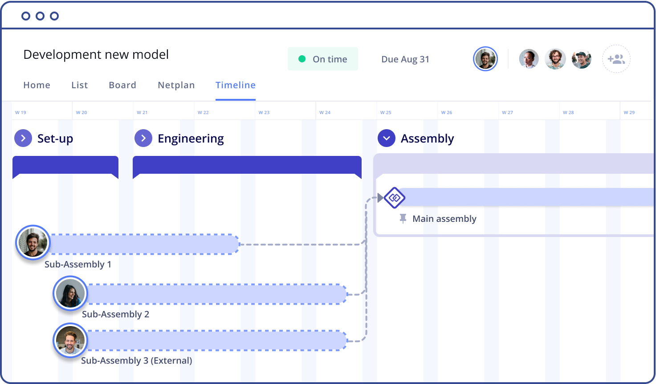Image resolution: width=656 pixels, height=384 pixels.
Task: Expand the Set-up phase
Action: (23, 138)
